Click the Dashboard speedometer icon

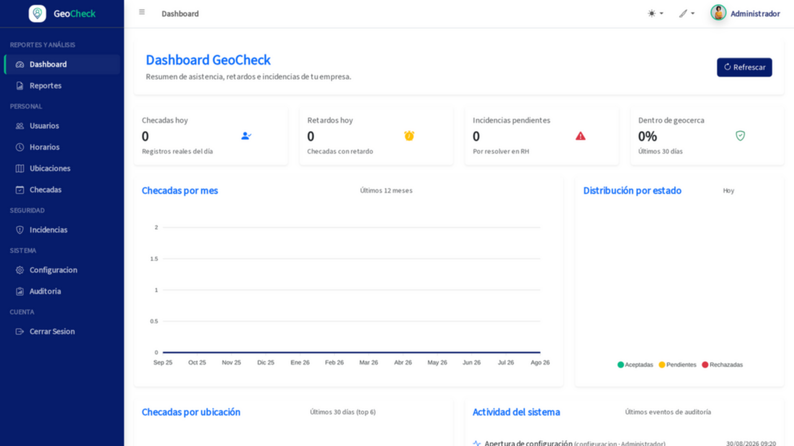(20, 64)
